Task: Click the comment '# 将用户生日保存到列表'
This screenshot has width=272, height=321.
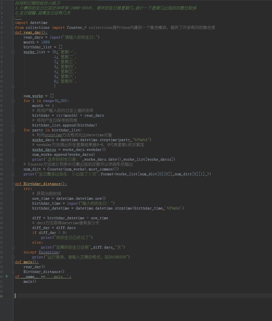Action: pos(55,120)
